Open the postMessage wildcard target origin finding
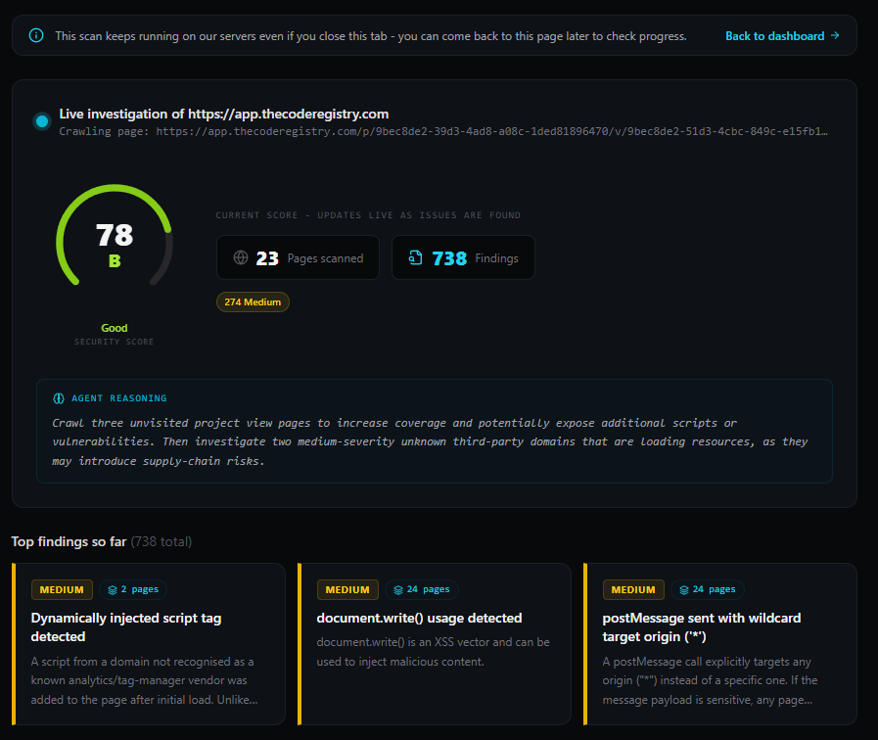 [720, 644]
